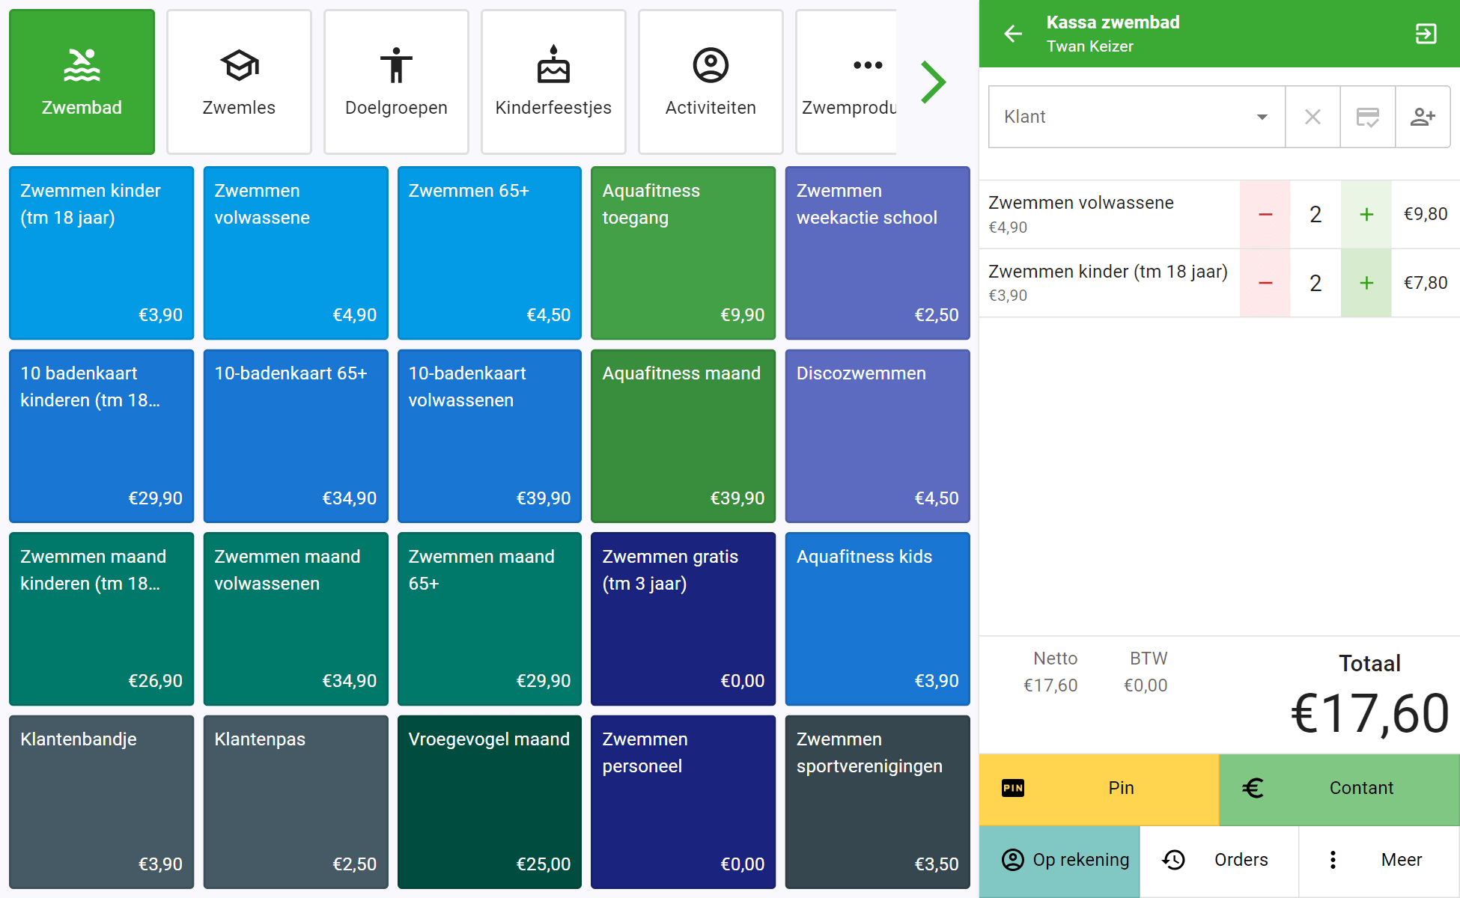Open Orders history
Viewport: 1460px width, 898px height.
coord(1219,860)
